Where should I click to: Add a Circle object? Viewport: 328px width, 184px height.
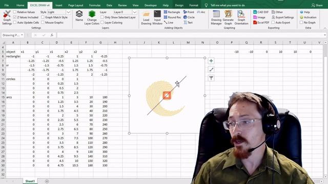coord(189,17)
